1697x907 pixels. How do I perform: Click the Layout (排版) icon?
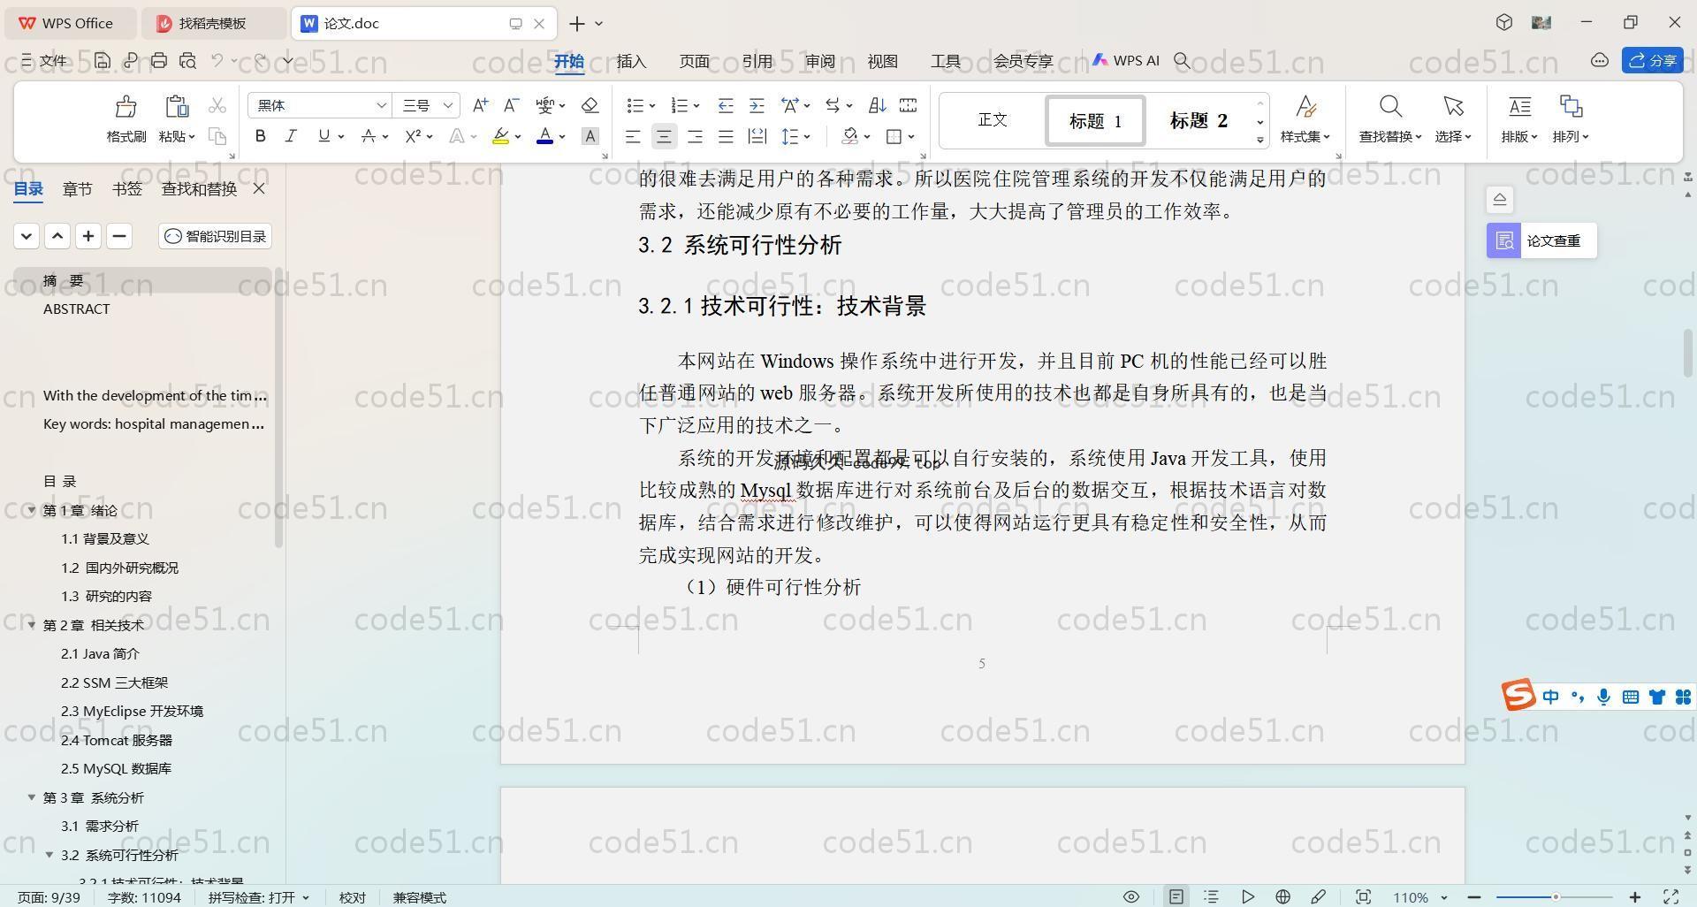coord(1519,107)
